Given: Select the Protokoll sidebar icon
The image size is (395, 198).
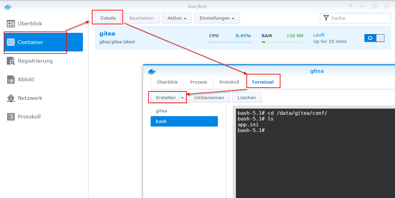Looking at the screenshot, I should (x=10, y=116).
